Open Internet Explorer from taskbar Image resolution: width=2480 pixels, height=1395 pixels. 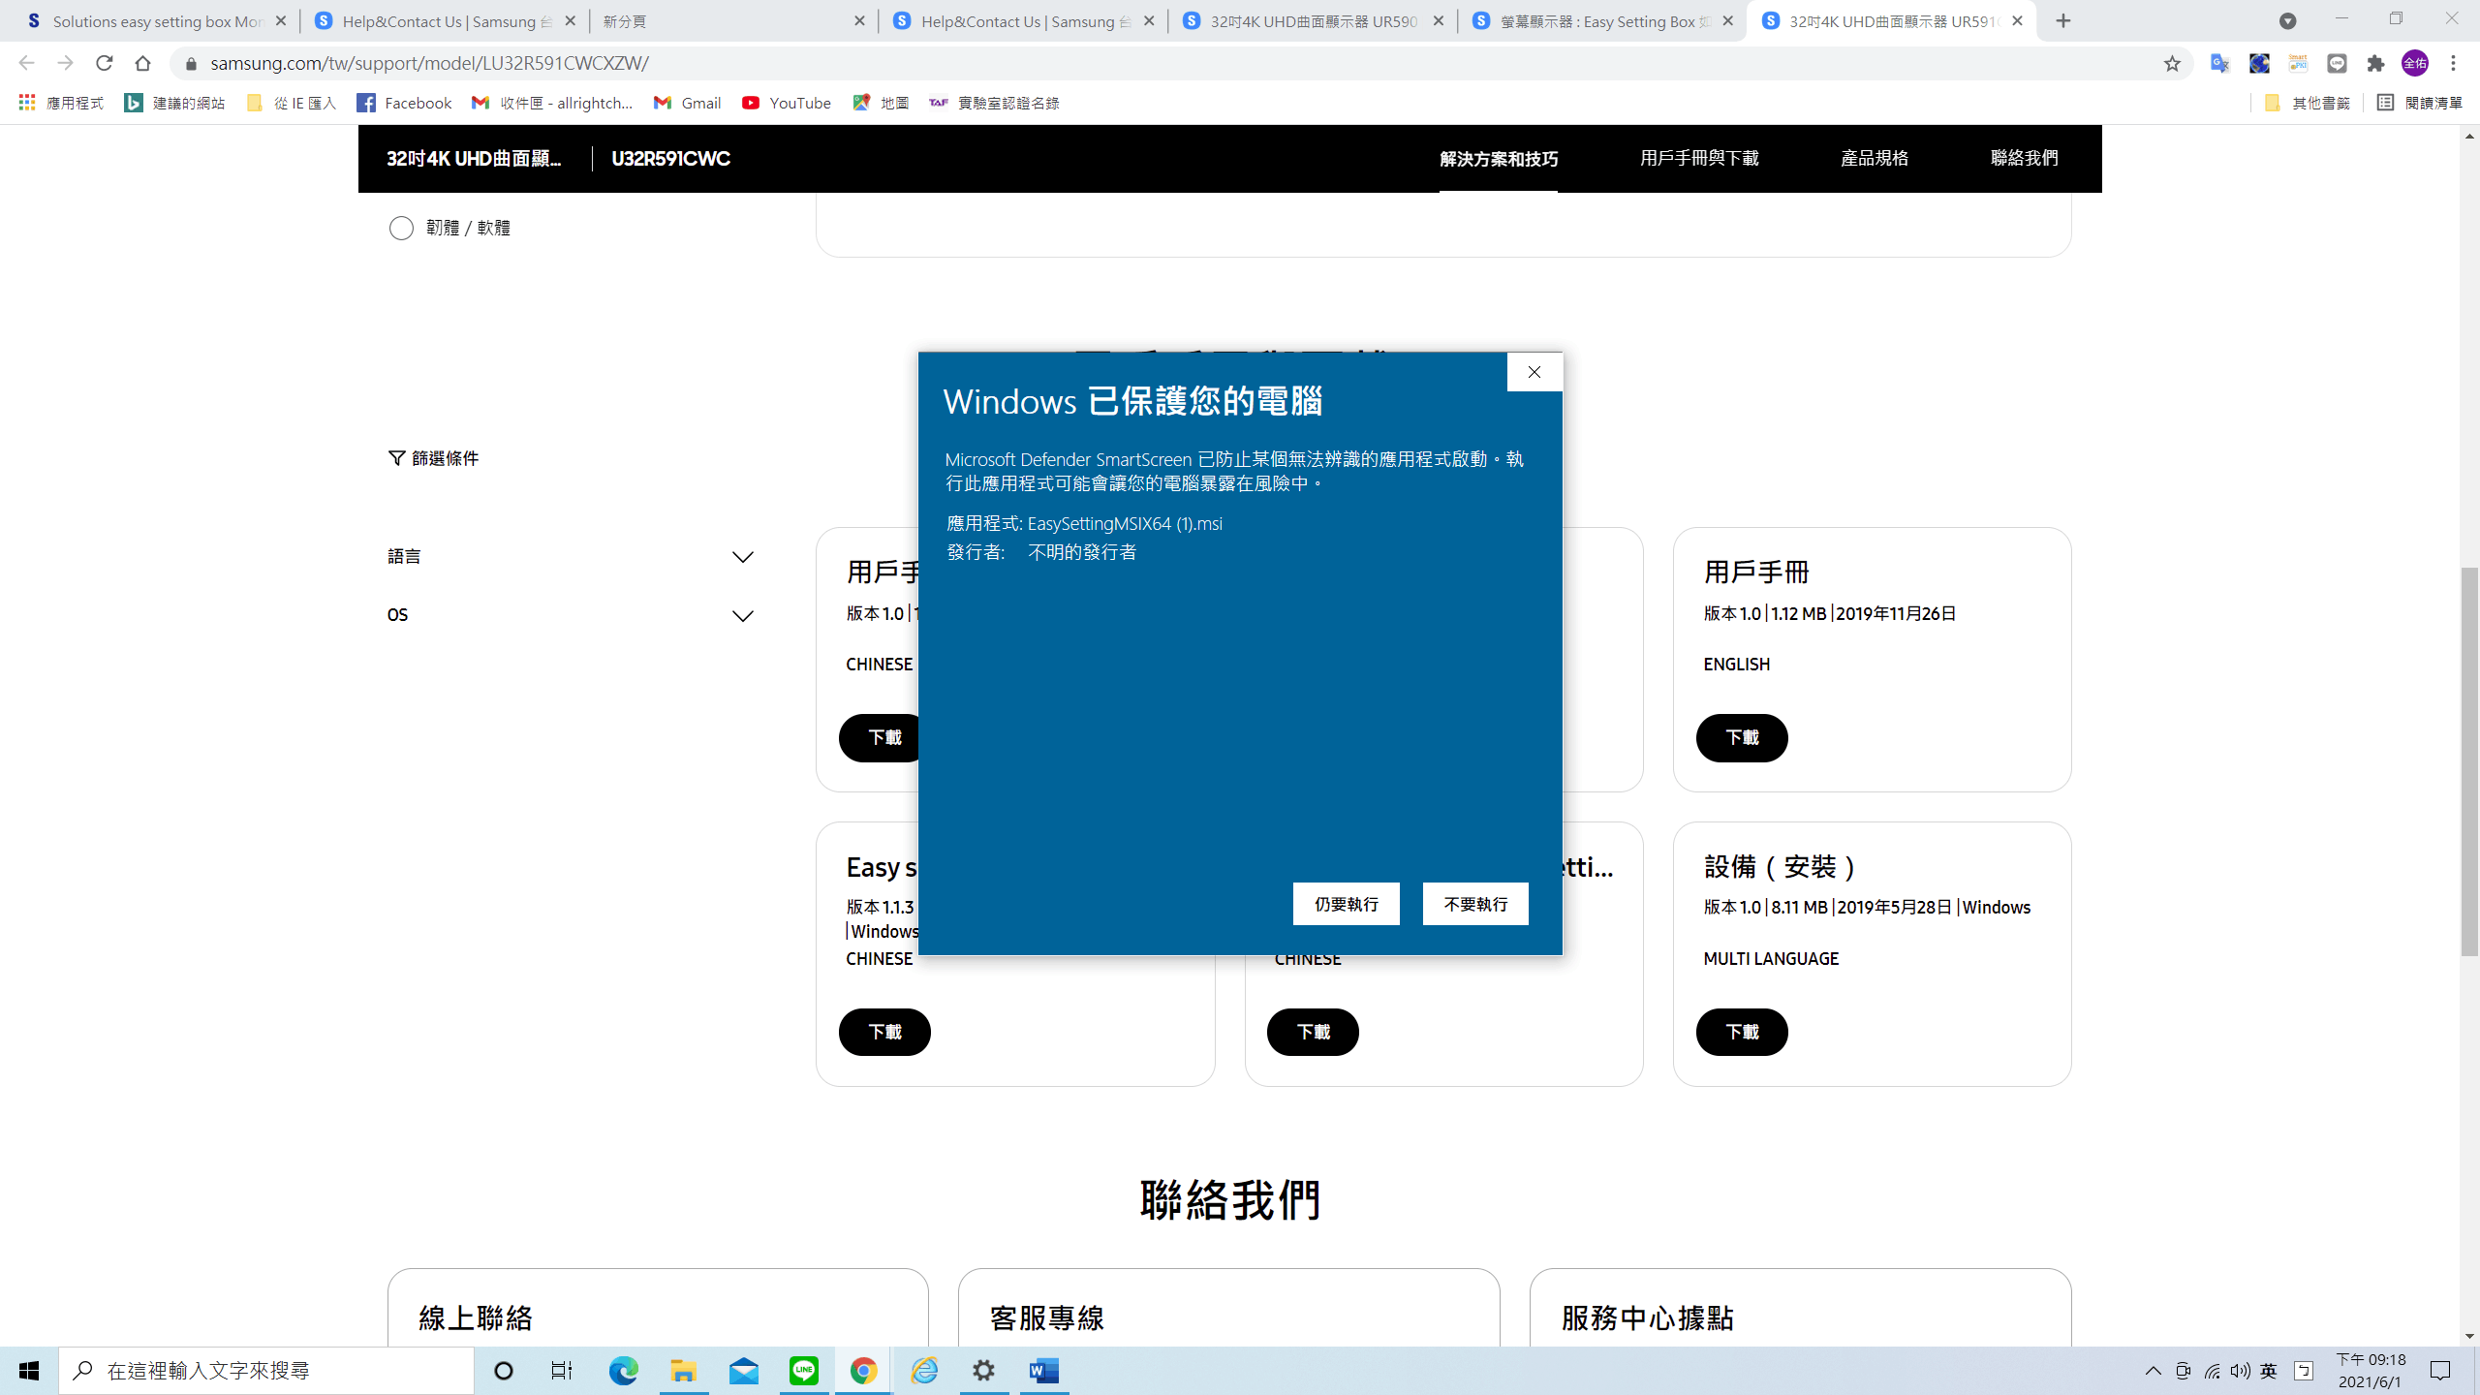pyautogui.click(x=924, y=1371)
